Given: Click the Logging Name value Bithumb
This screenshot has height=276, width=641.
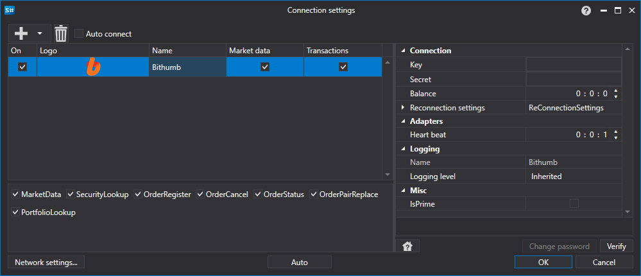Looking at the screenshot, I should point(543,162).
